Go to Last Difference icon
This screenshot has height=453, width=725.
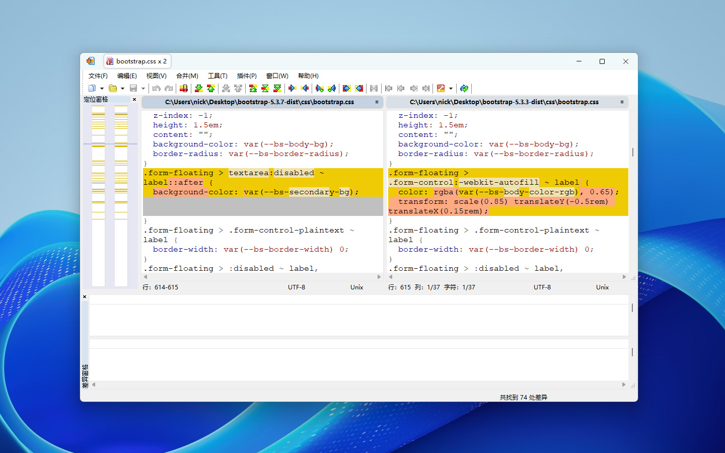pyautogui.click(x=277, y=89)
